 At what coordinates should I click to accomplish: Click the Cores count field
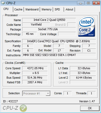[67, 93]
